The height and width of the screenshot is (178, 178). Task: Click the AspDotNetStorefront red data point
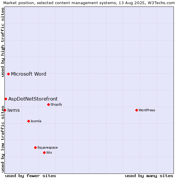coord(6,99)
